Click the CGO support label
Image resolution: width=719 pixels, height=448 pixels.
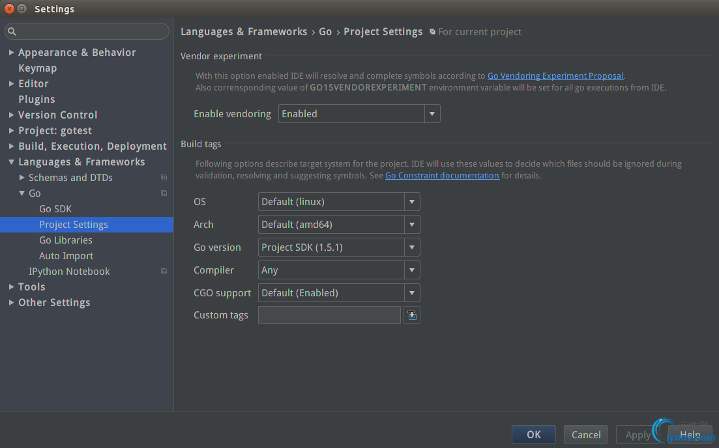(x=222, y=293)
